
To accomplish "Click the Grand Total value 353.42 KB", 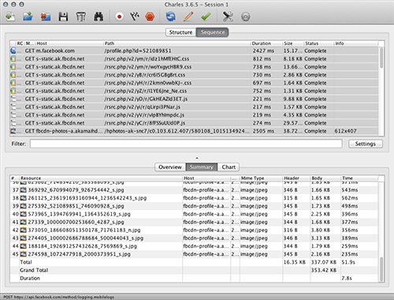I will click(324, 270).
